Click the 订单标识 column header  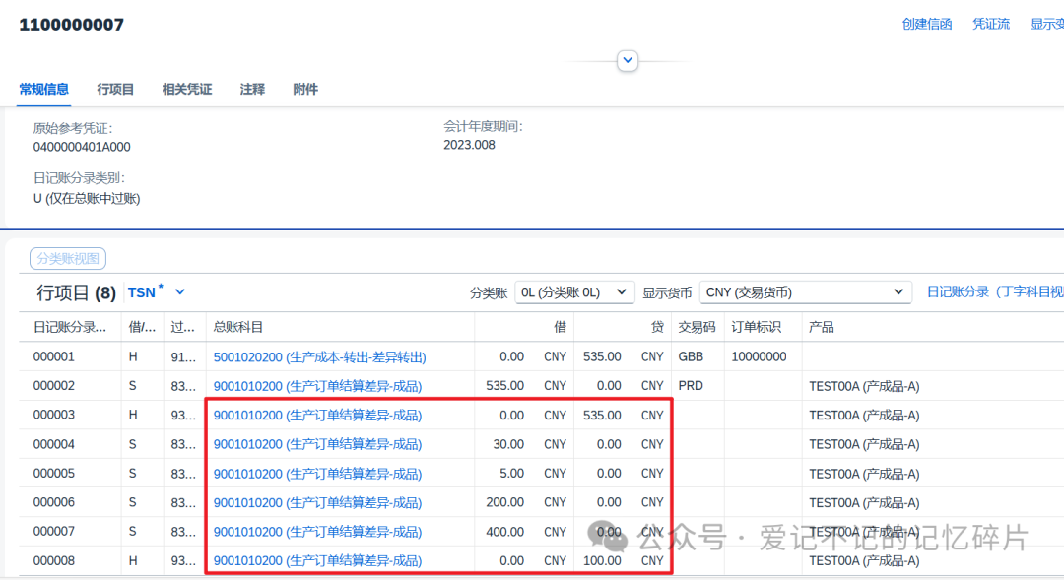point(756,327)
